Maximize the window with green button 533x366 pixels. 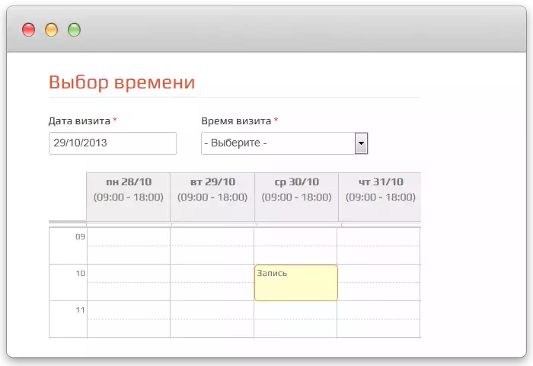74,30
